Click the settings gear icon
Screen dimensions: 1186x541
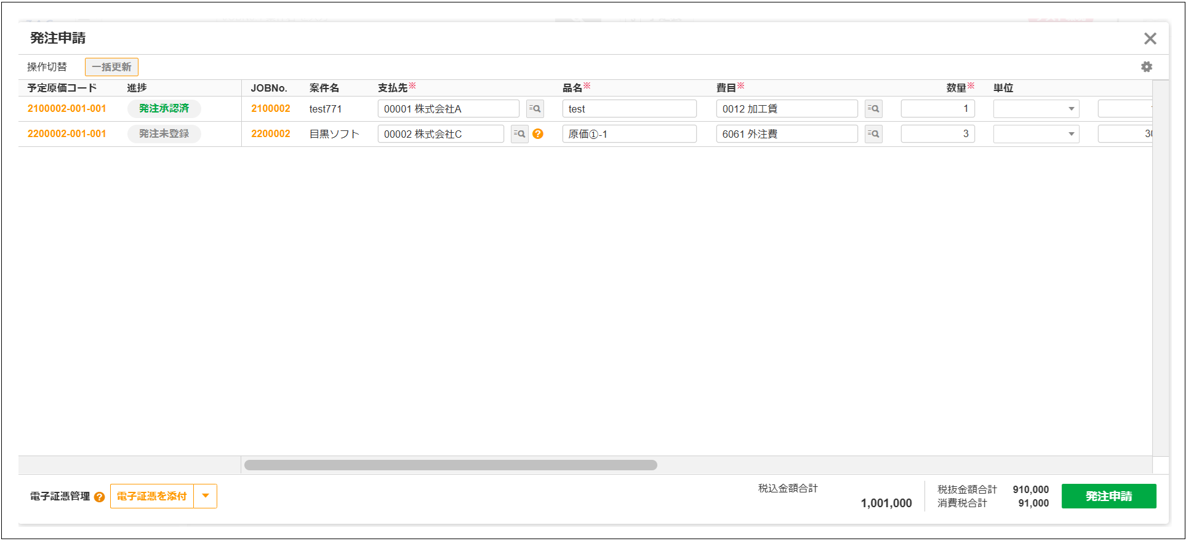click(1146, 67)
